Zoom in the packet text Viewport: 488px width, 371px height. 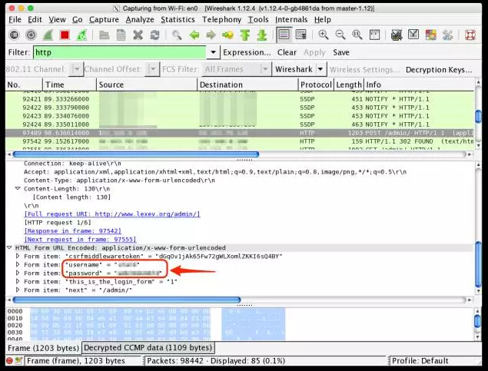(x=324, y=35)
